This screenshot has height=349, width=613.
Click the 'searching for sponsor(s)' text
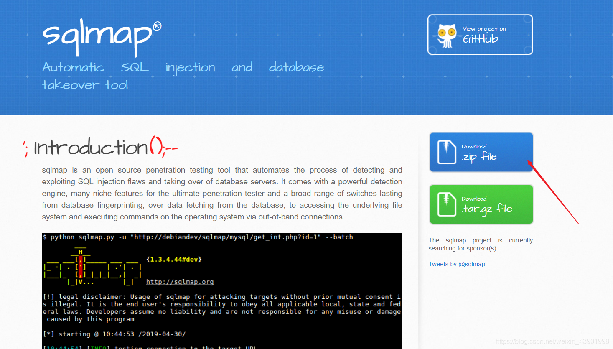tap(462, 248)
